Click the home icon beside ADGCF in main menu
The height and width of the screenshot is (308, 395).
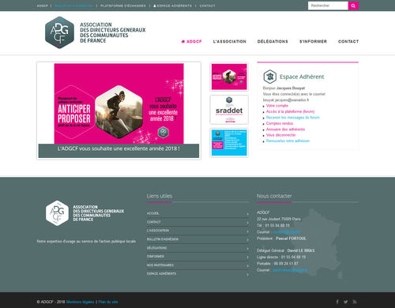(183, 41)
